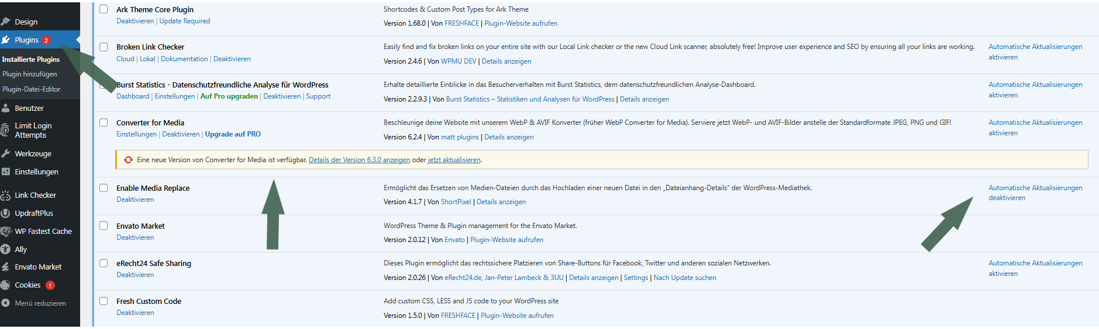1099x329 pixels.
Task: Open Cloud link under Broken Link Checker
Action: (x=125, y=59)
